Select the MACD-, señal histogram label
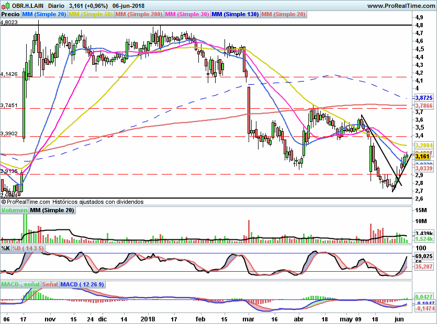This screenshot has height=324, width=437. pyautogui.click(x=20, y=284)
